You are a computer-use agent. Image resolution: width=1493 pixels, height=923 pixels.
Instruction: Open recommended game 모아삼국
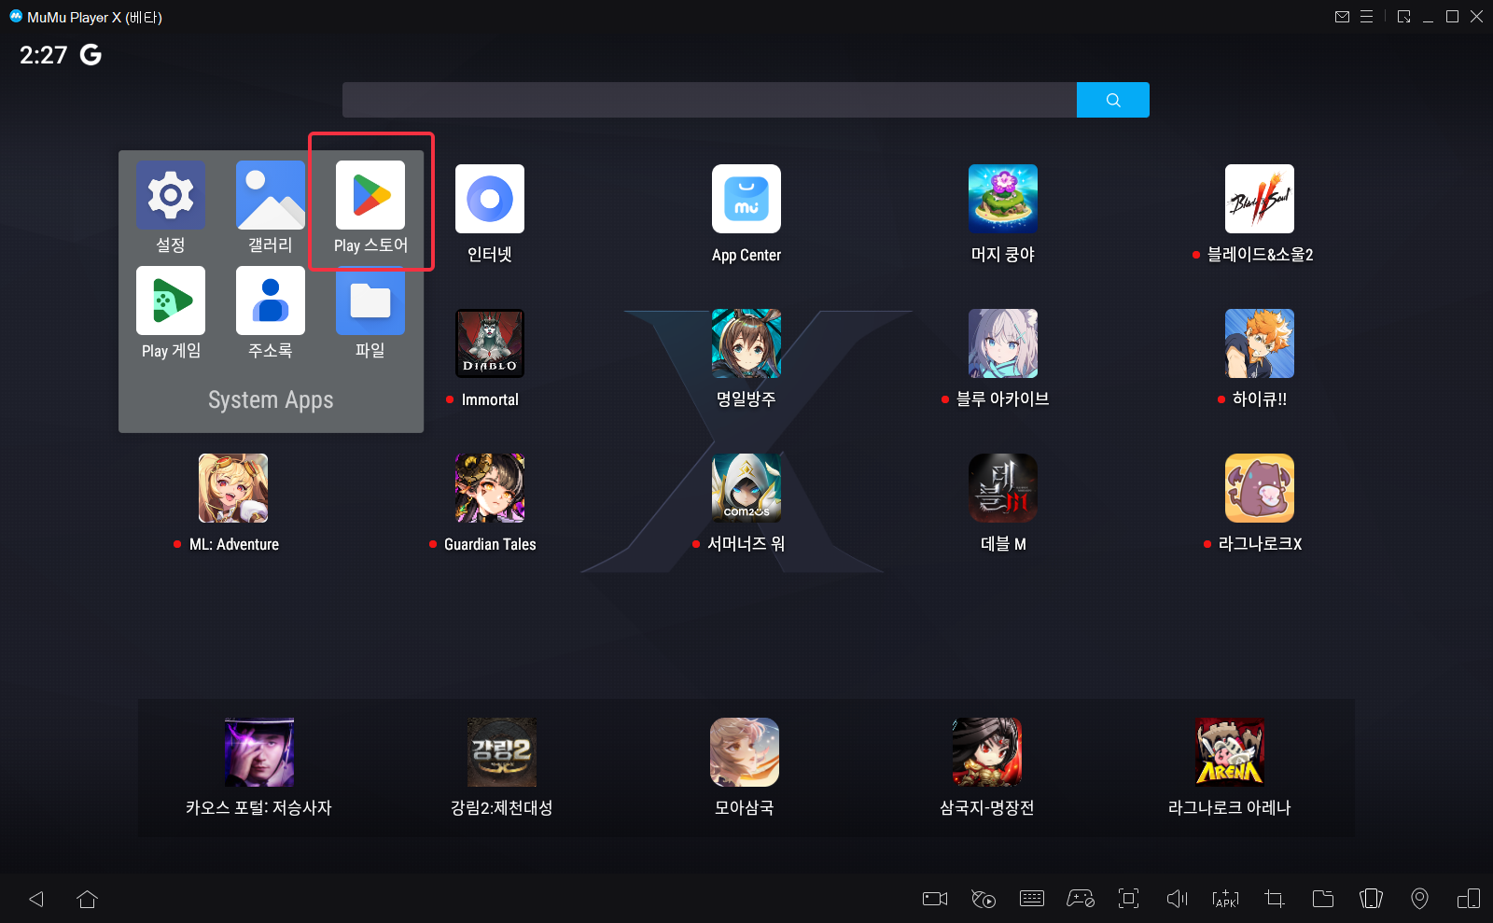point(745,752)
